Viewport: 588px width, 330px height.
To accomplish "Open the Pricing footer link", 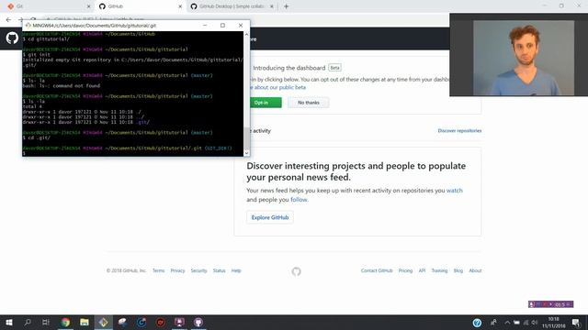I will [405, 270].
